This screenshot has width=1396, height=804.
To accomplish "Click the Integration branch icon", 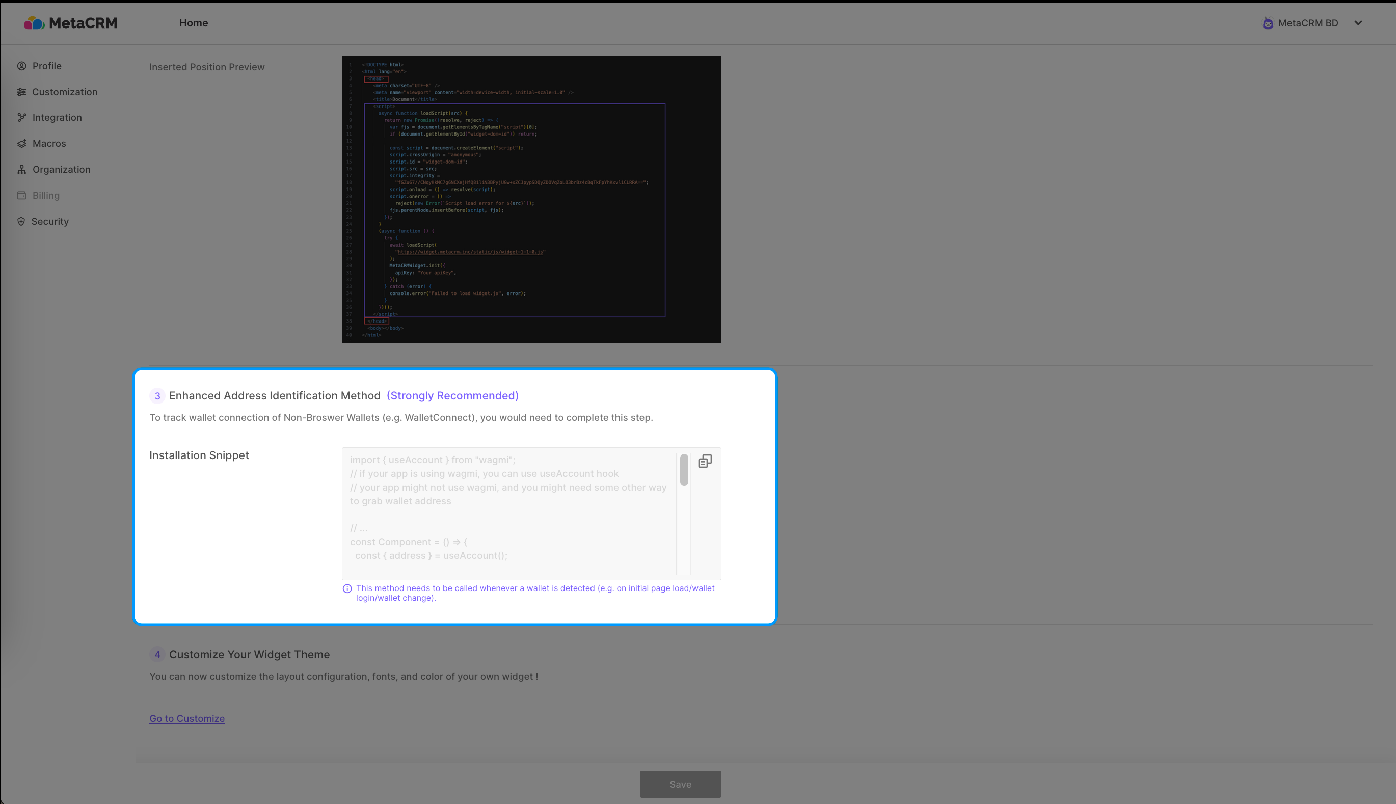I will (x=21, y=117).
